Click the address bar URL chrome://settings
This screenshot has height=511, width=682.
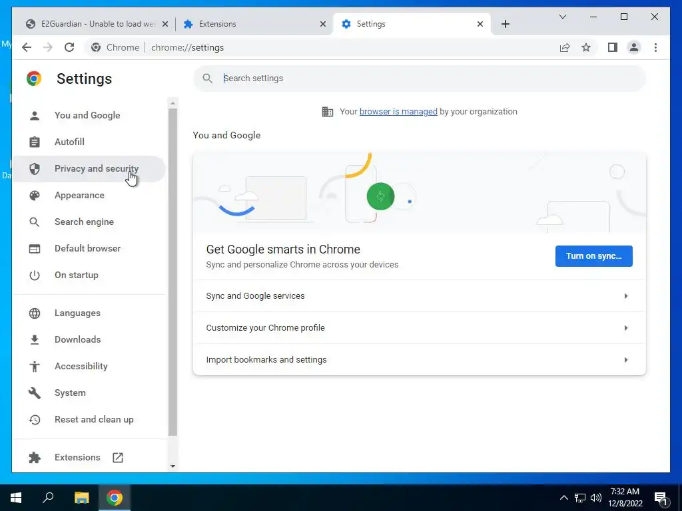(187, 47)
